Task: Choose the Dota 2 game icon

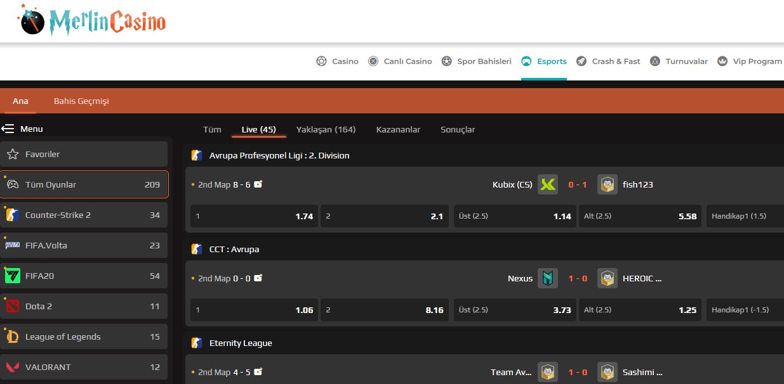Action: tap(13, 307)
